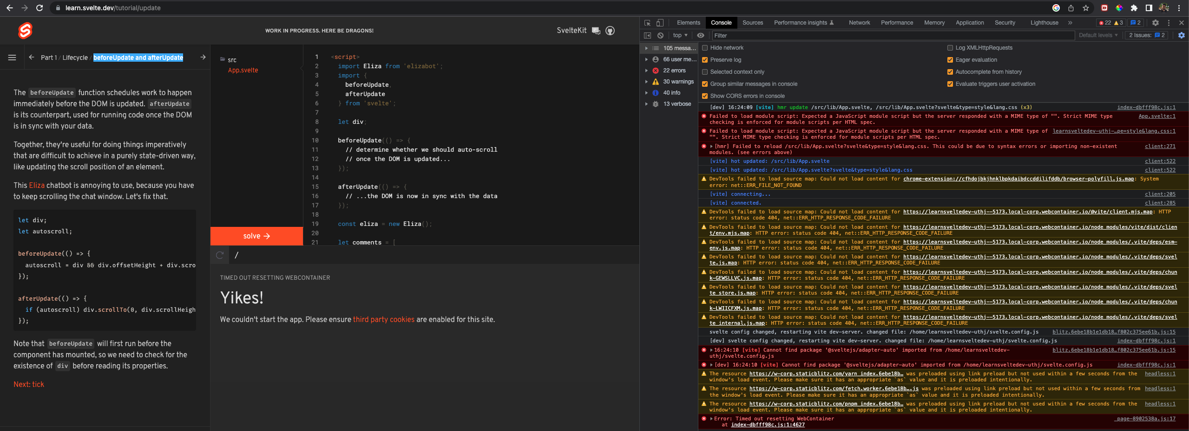
Task: Bookmark this page with star icon
Action: click(x=1086, y=8)
